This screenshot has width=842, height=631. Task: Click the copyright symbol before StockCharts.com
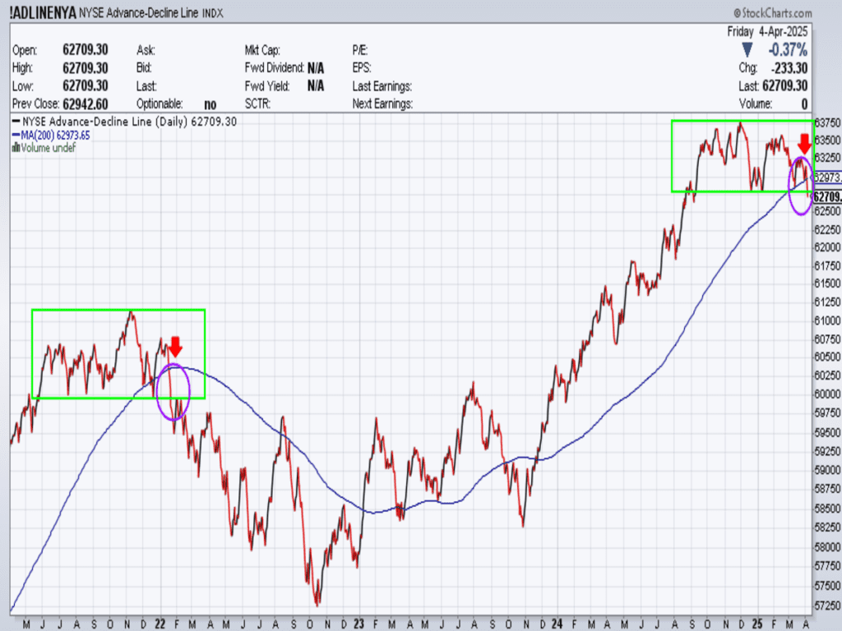(x=738, y=13)
